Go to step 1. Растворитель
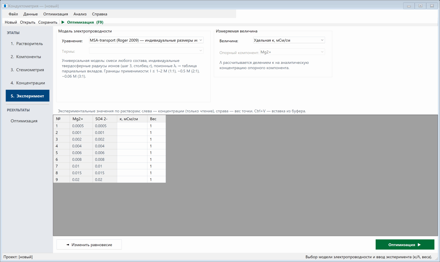Screen dimensions: 440x262 pyautogui.click(x=28, y=44)
